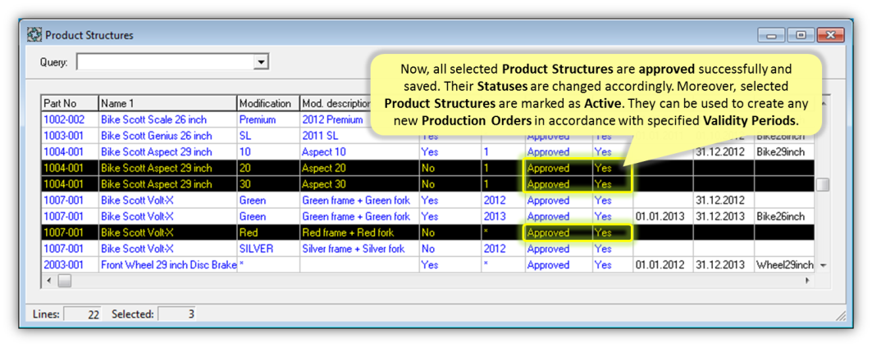Click Approved status in Front Wheel row
This screenshot has width=872, height=347.
(x=559, y=265)
